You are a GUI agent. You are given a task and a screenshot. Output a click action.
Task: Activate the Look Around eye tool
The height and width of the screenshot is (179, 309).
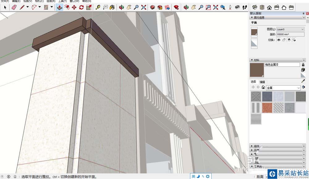point(237,7)
